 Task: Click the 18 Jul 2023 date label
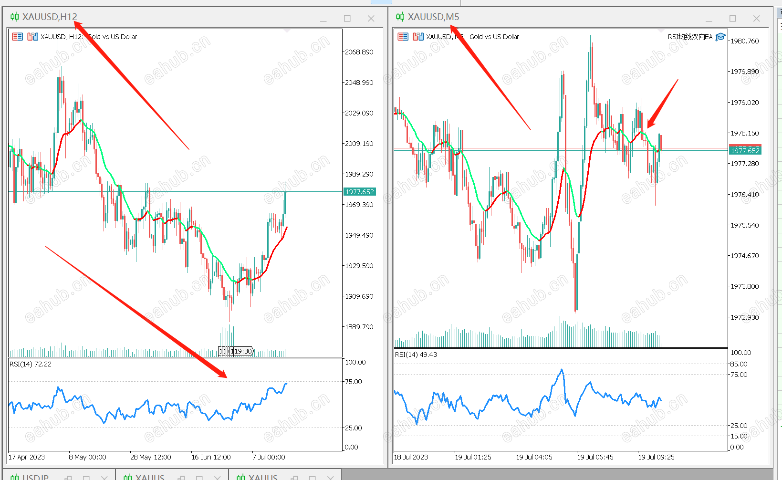pyautogui.click(x=411, y=457)
